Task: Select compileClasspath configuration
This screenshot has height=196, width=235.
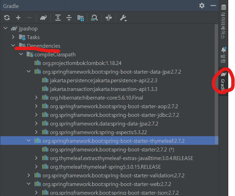Action: pos(107,55)
